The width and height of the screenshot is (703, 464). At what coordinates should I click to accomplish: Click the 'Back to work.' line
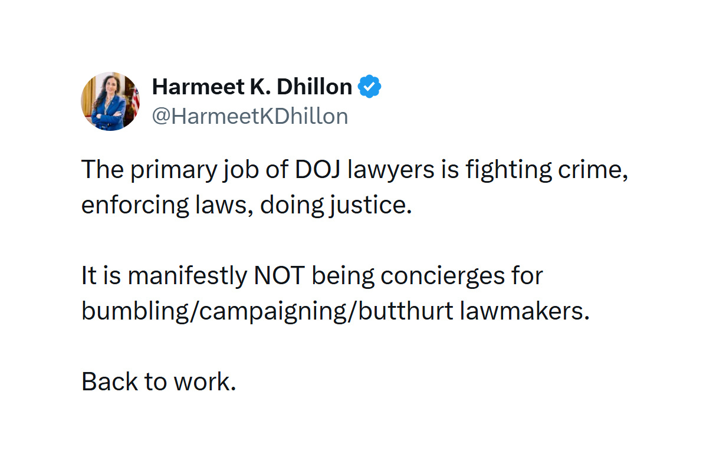(159, 382)
